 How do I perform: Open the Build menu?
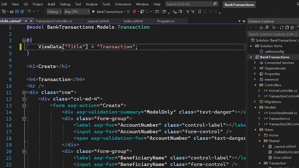click(51, 4)
